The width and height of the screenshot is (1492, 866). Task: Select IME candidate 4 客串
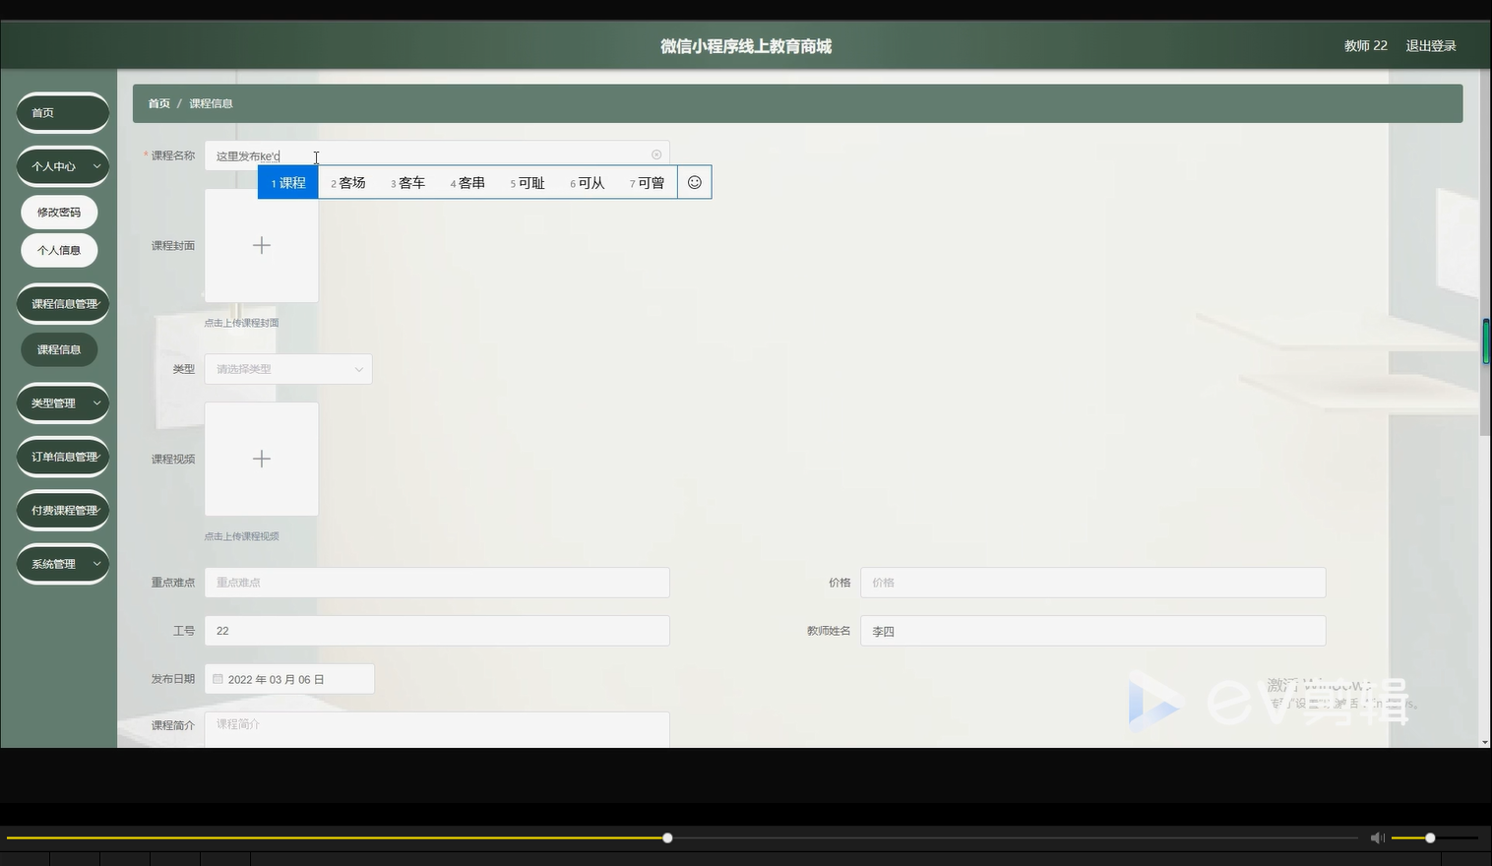[467, 182]
